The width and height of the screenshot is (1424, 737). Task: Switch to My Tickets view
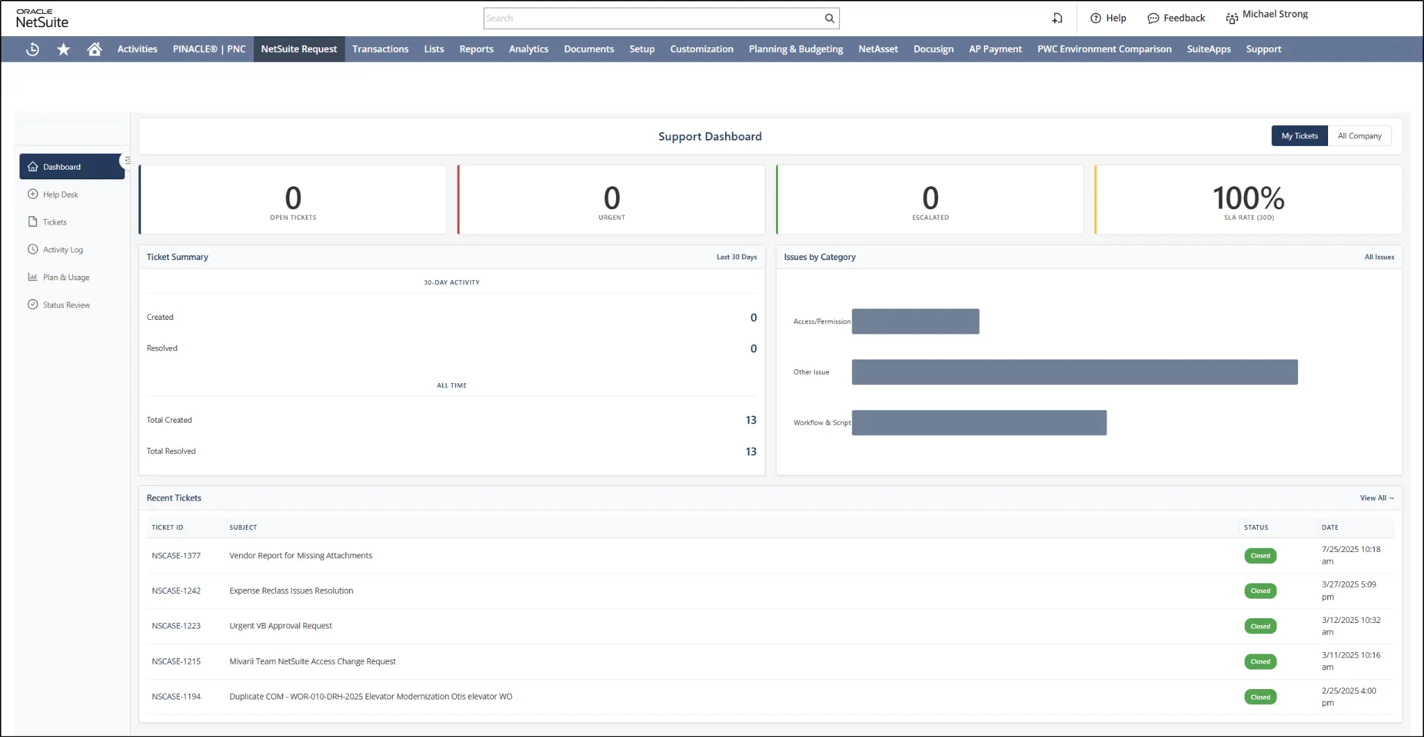[1300, 136]
